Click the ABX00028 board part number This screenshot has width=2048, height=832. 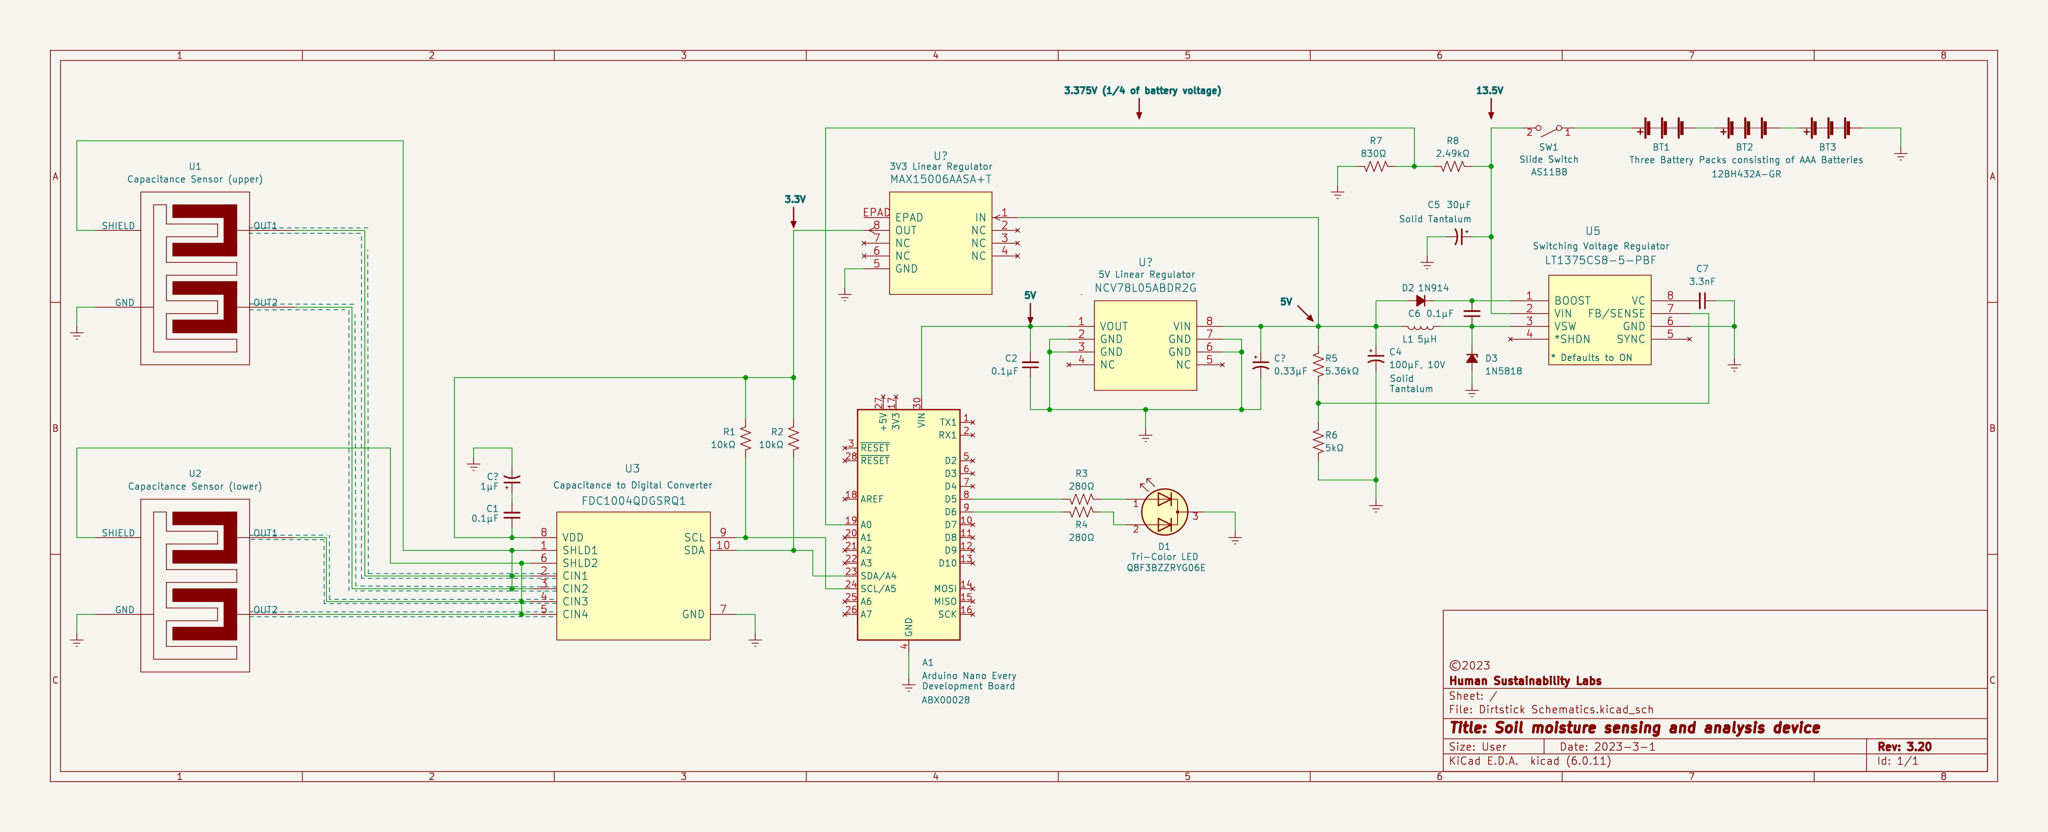(x=945, y=700)
